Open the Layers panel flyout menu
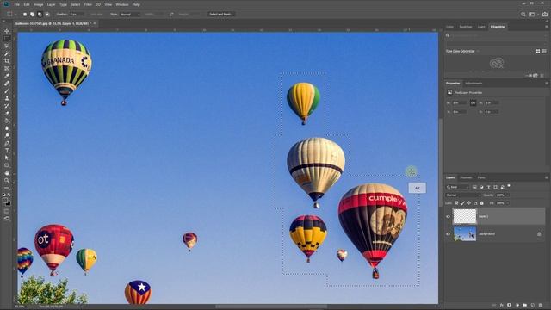 click(x=547, y=178)
